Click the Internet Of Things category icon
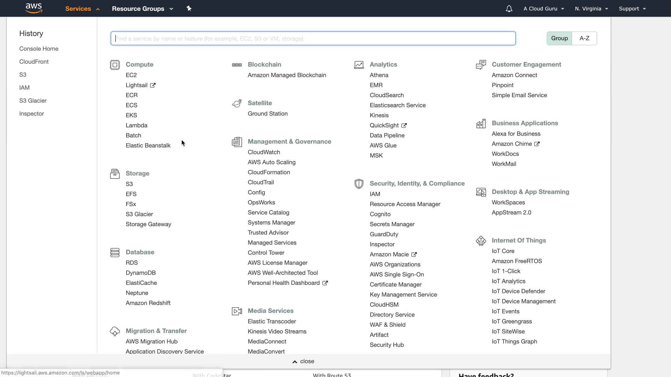 [481, 241]
